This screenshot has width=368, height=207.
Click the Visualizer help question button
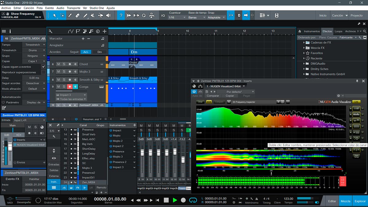click(x=288, y=102)
